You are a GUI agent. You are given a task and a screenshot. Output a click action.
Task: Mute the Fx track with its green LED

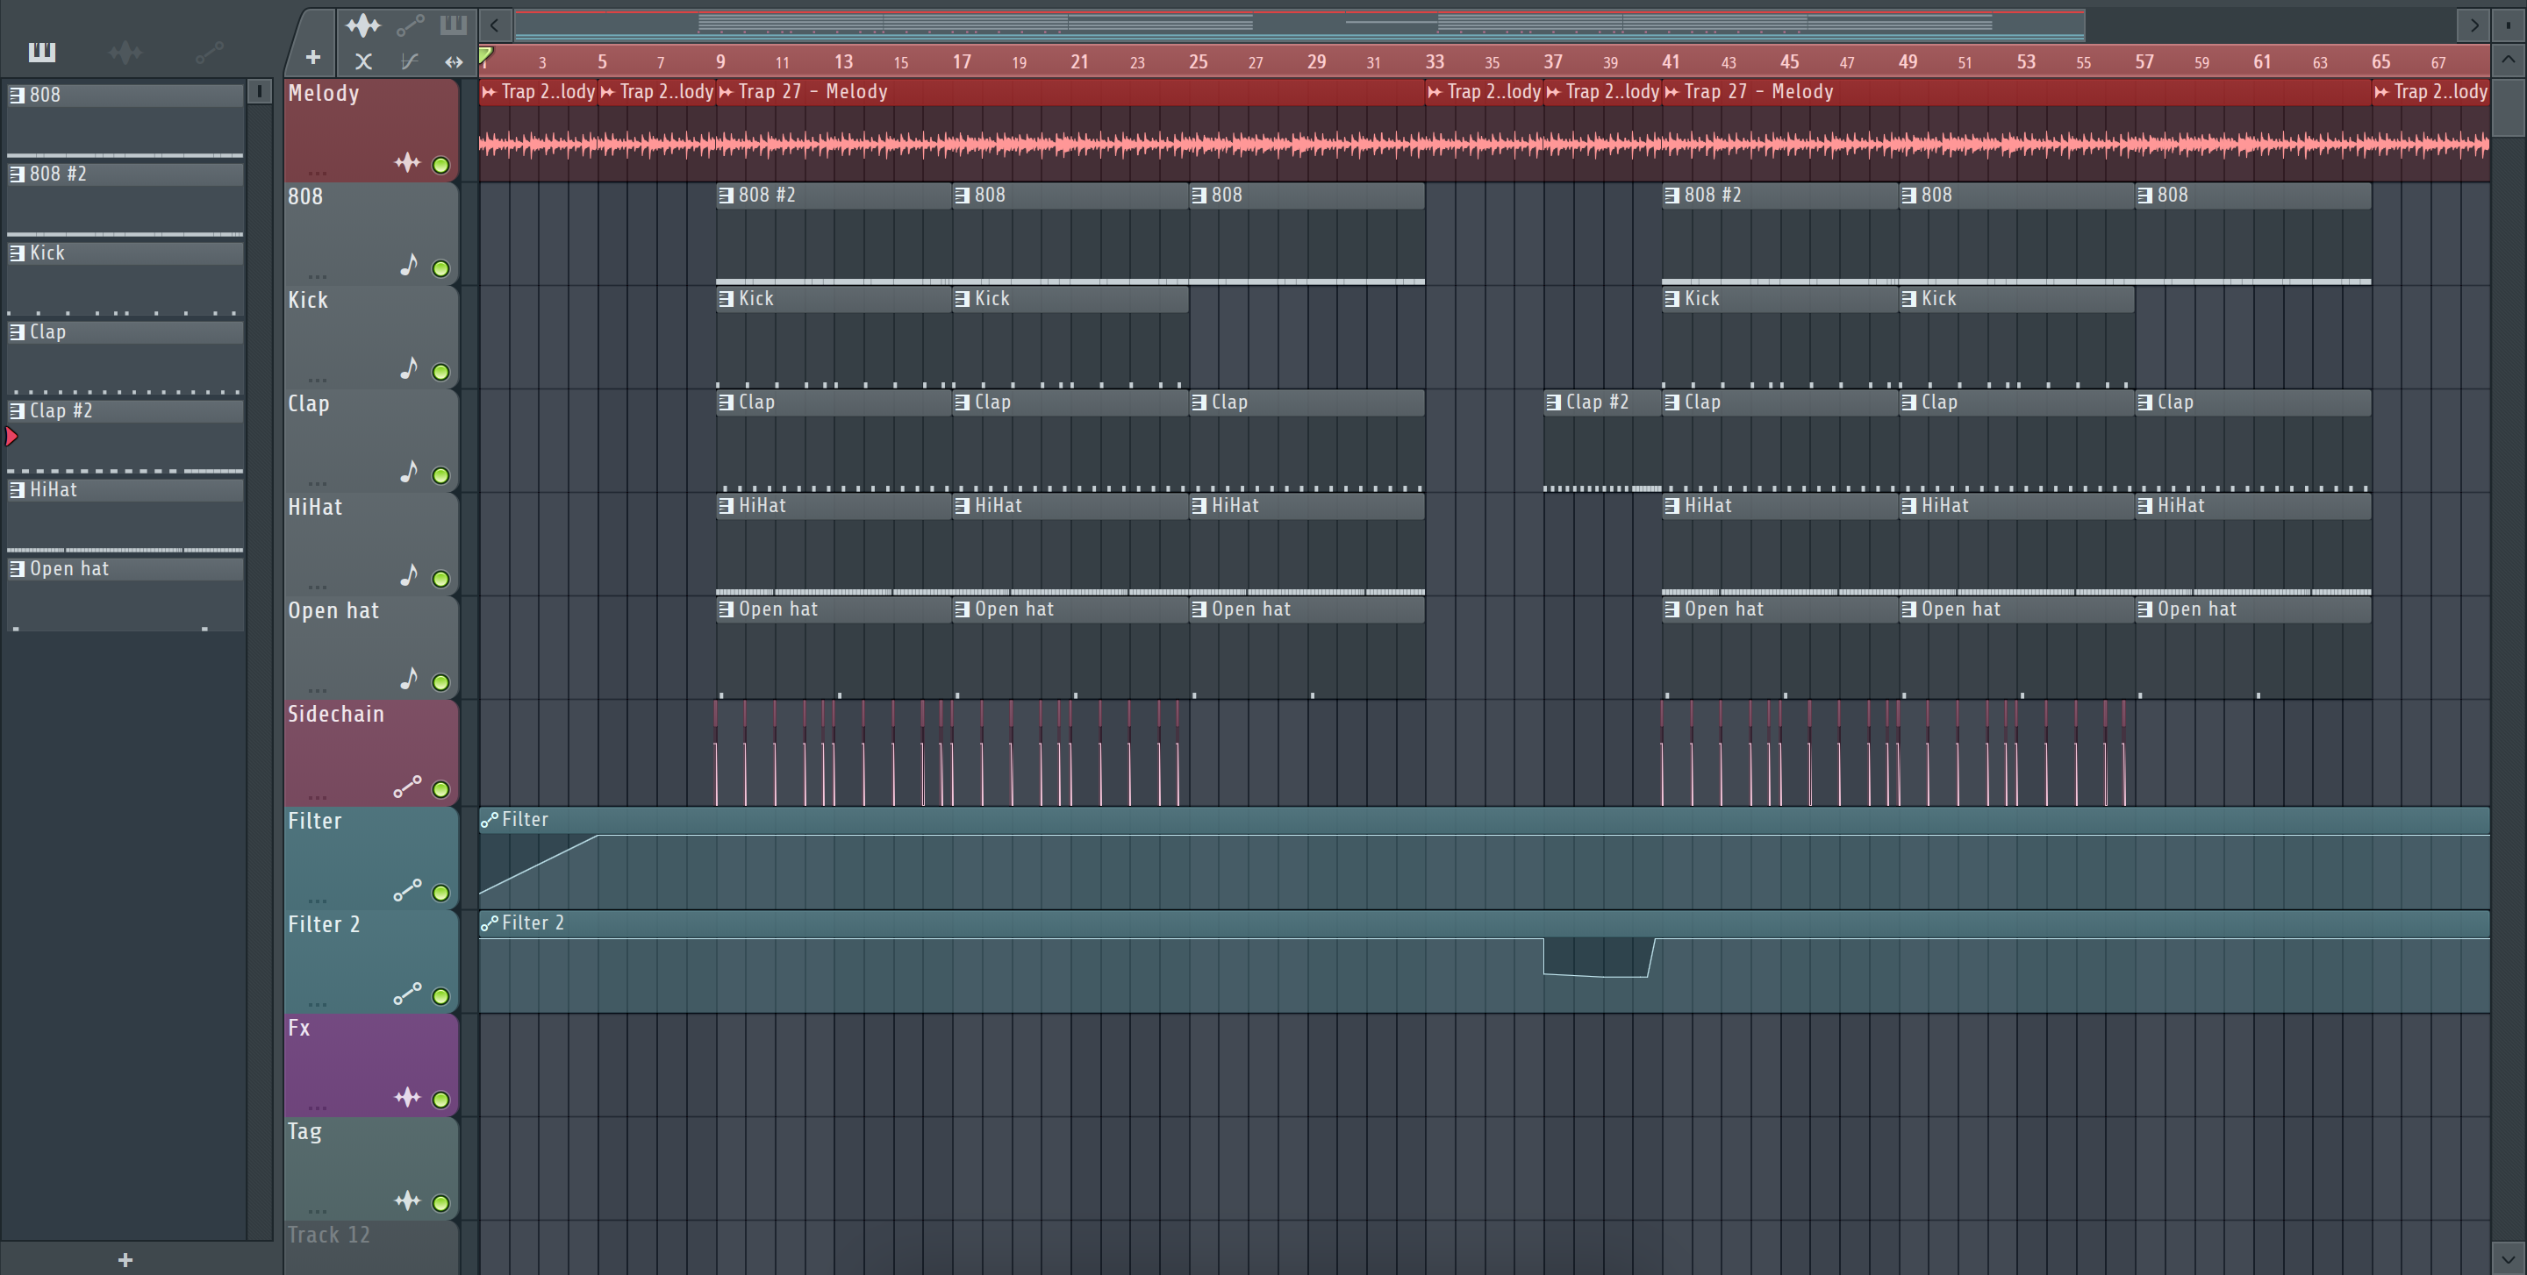click(x=441, y=1100)
